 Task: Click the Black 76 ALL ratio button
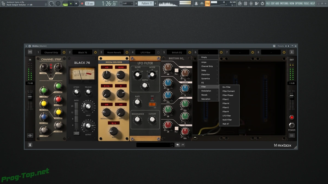(76, 133)
